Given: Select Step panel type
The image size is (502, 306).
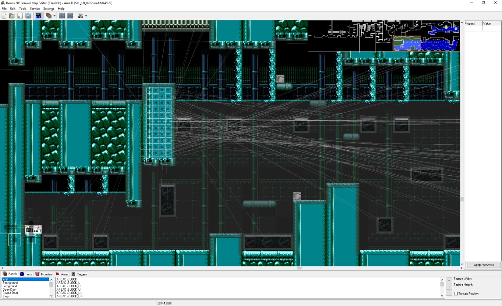Looking at the screenshot, I should tap(25, 296).
